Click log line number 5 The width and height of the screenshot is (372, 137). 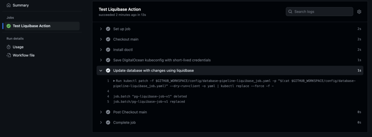click(x=108, y=102)
